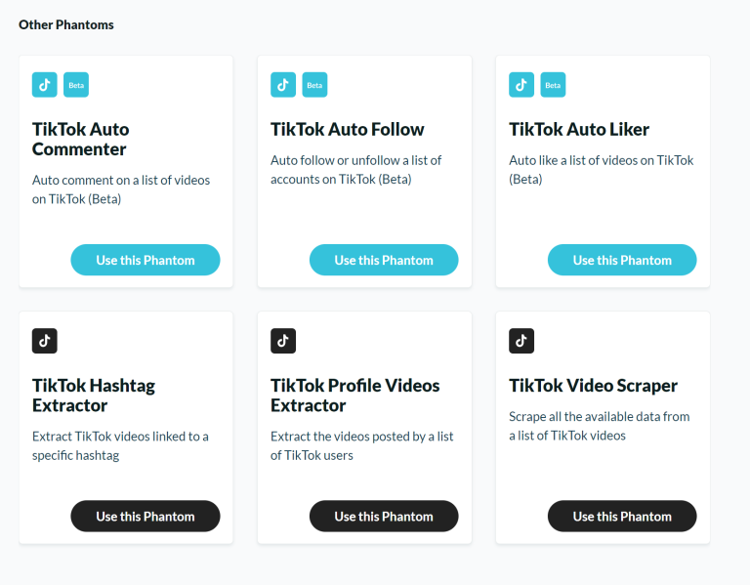
Task: Open the TikTok Auto Commenter title
Action: tap(81, 140)
